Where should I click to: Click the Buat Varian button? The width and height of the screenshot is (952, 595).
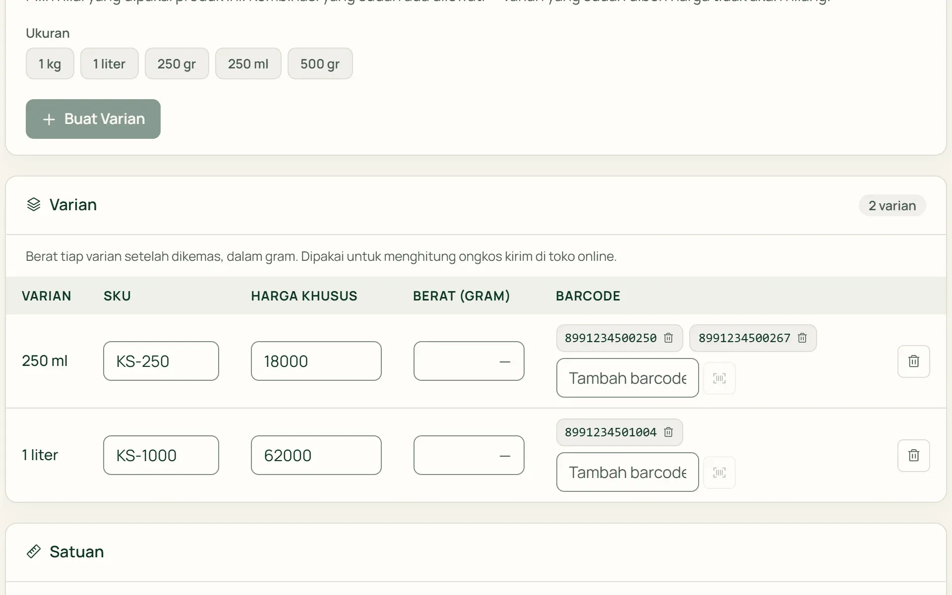coord(93,119)
